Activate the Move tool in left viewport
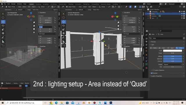Screen dimensions: 186x105 click(3, 22)
